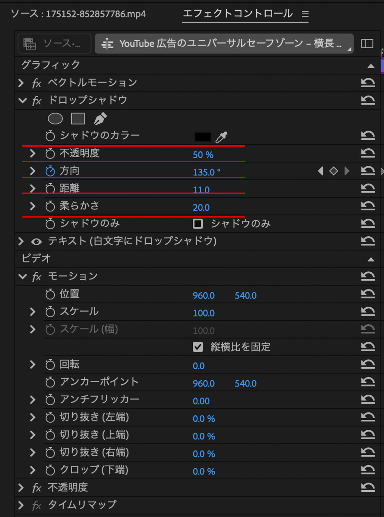Screen dimensions: 384x517
Task: Uncheck 縦横比を固定 checkbox
Action: 198,347
